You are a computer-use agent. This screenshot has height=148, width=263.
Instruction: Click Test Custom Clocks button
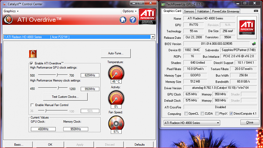click(65, 97)
